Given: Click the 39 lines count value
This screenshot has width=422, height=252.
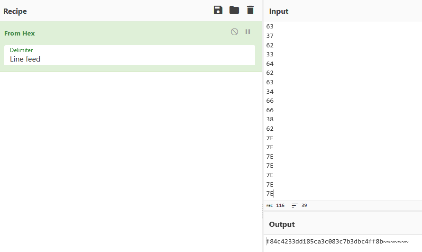Looking at the screenshot, I should point(304,206).
